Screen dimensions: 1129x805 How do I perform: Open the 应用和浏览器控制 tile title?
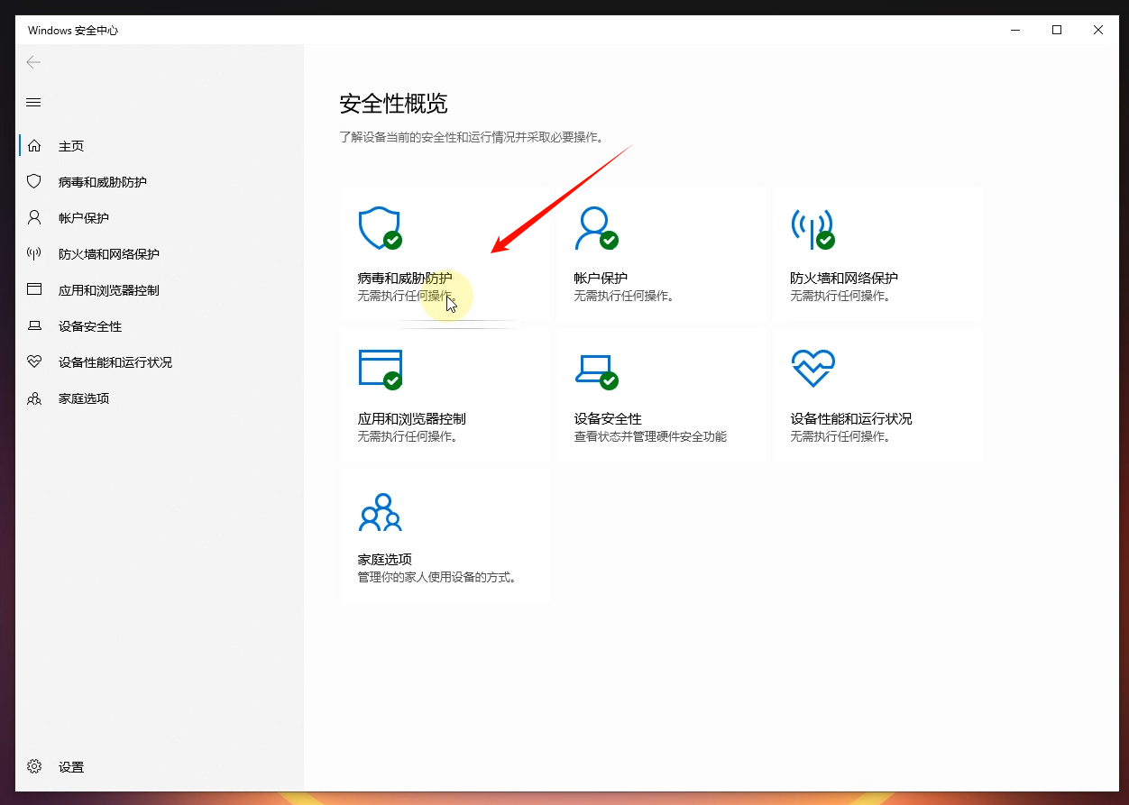[x=412, y=419]
